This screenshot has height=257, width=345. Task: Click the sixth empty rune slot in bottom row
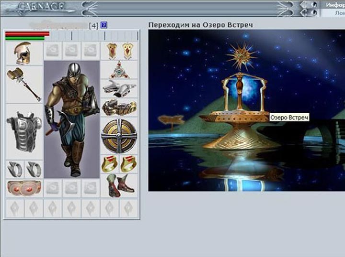110,208
